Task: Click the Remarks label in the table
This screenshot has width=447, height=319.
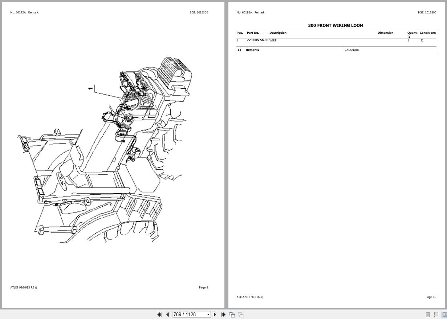Action: (252, 50)
